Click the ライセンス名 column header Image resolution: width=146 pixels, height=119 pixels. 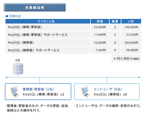48,21
